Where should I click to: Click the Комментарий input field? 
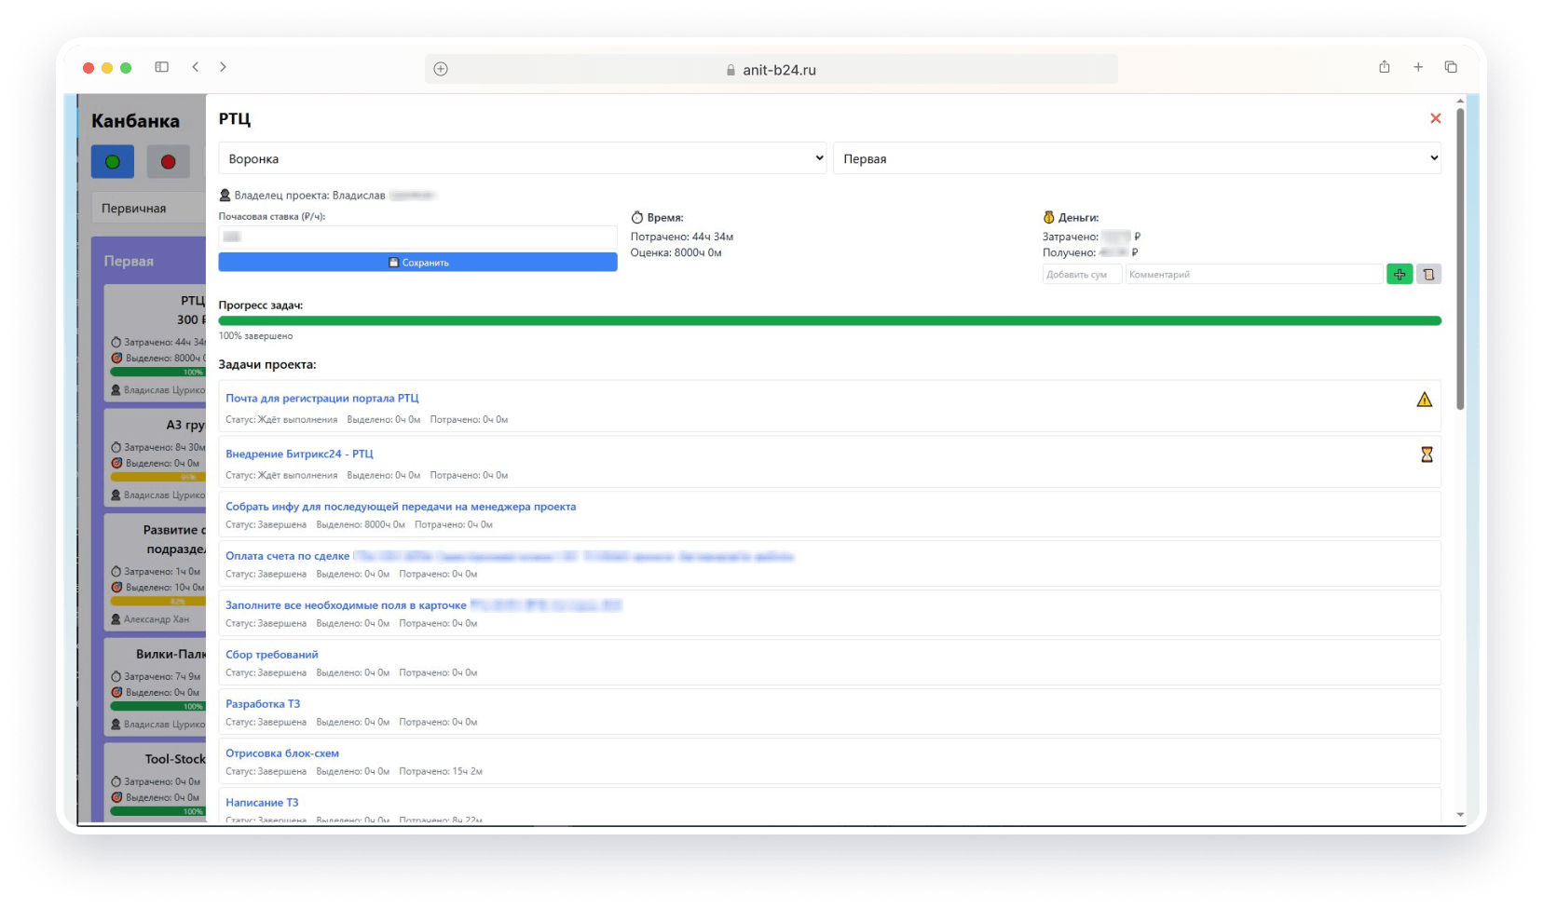pyautogui.click(x=1254, y=274)
